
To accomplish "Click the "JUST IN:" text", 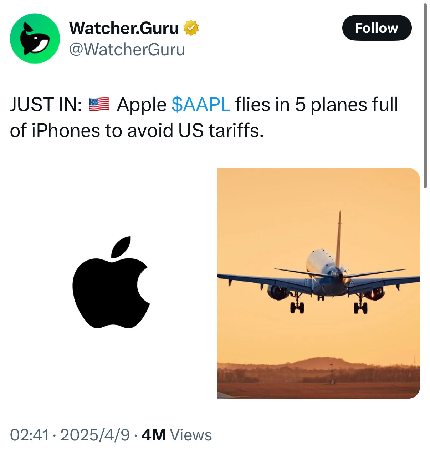I will pos(46,105).
